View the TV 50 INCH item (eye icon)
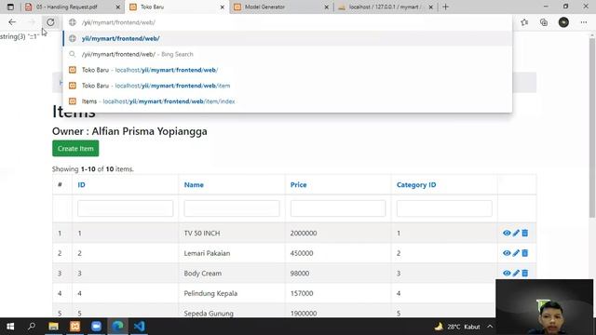596x335 pixels. pyautogui.click(x=507, y=233)
